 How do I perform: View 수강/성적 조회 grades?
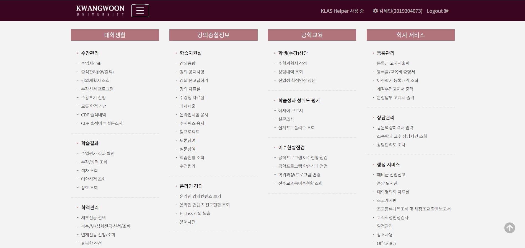coord(94,162)
